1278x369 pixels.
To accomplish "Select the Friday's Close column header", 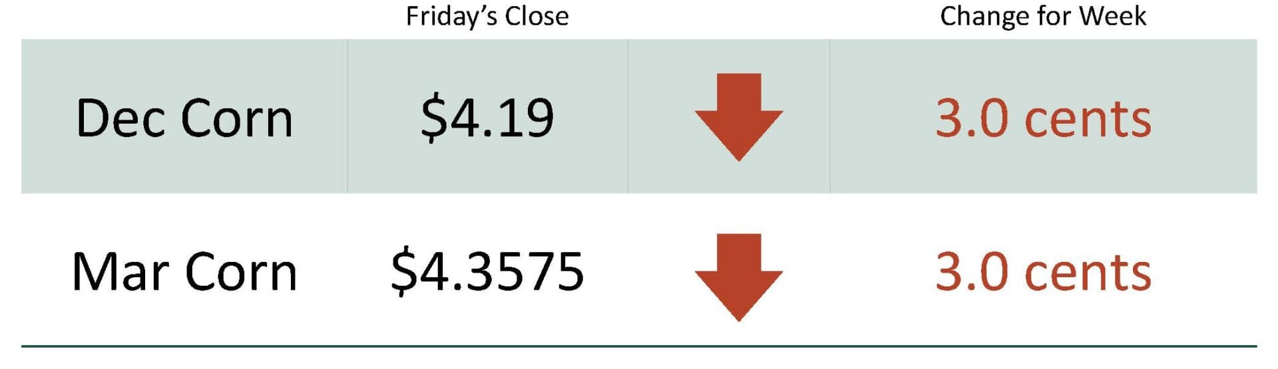I will pos(487,17).
